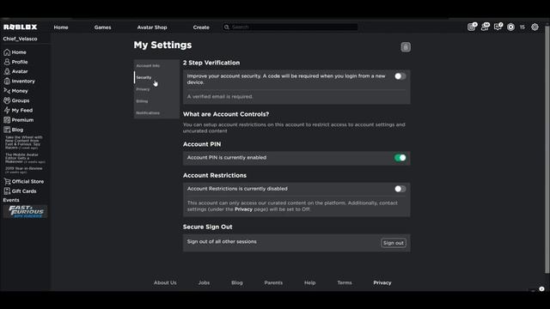Open the Blog footer link
Image resolution: width=550 pixels, height=309 pixels.
click(x=237, y=282)
